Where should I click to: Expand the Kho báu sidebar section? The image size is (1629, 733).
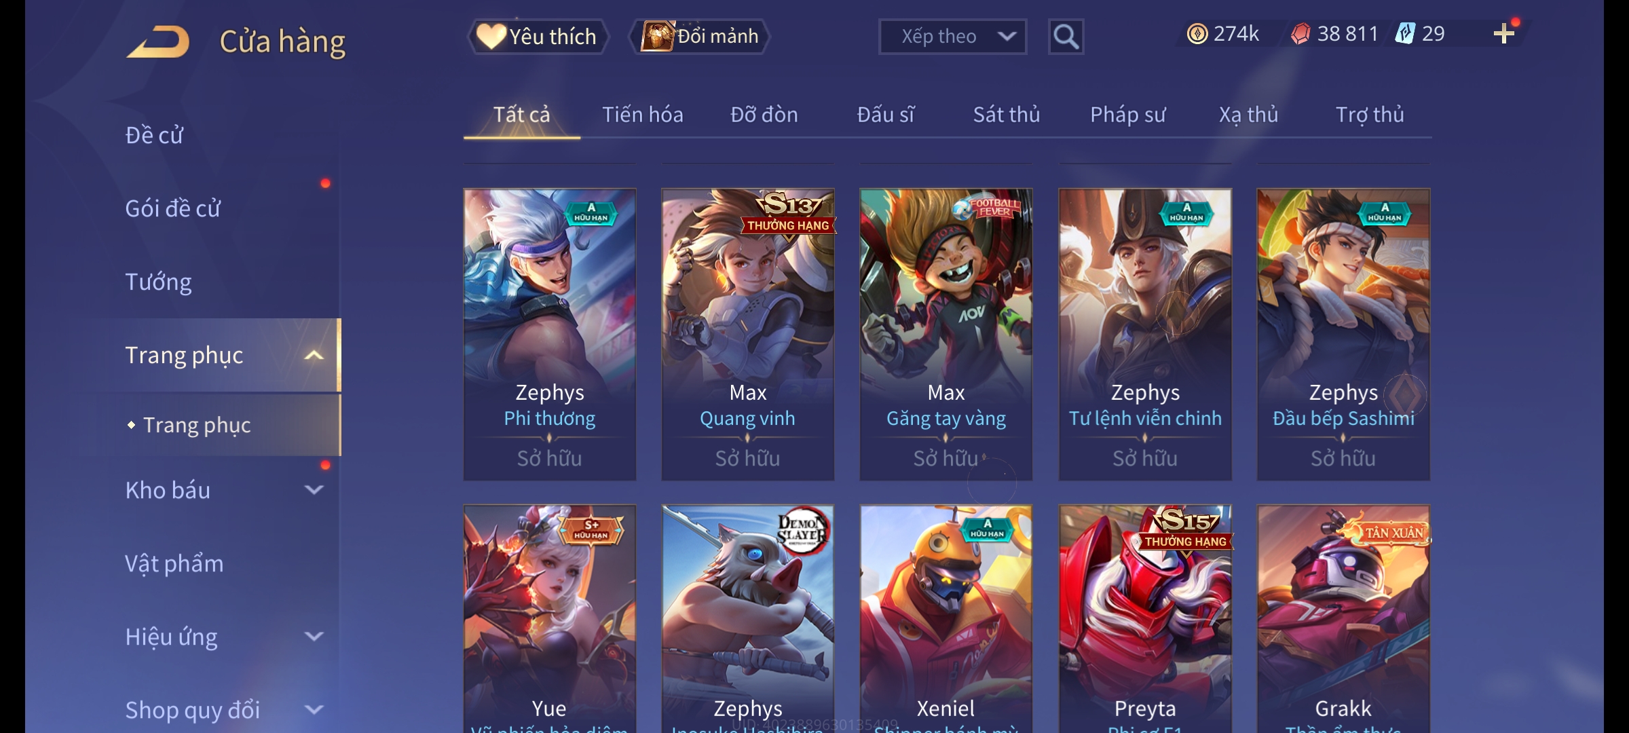pos(314,490)
